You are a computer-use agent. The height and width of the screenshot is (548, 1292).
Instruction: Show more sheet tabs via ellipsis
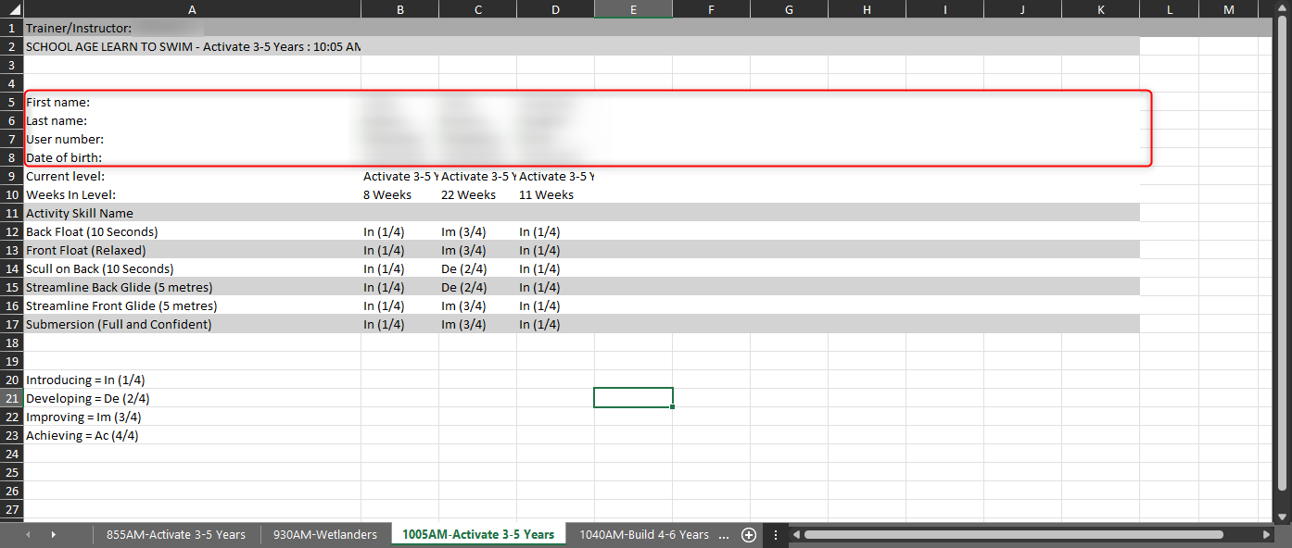[x=724, y=535]
